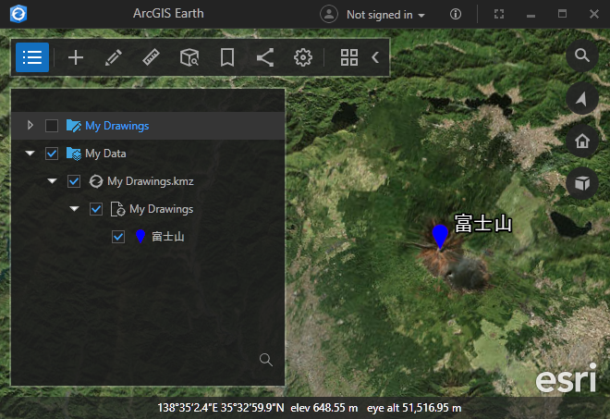This screenshot has width=610, height=419.
Task: Minimize the ArcGIS Earth window
Action: [x=531, y=15]
